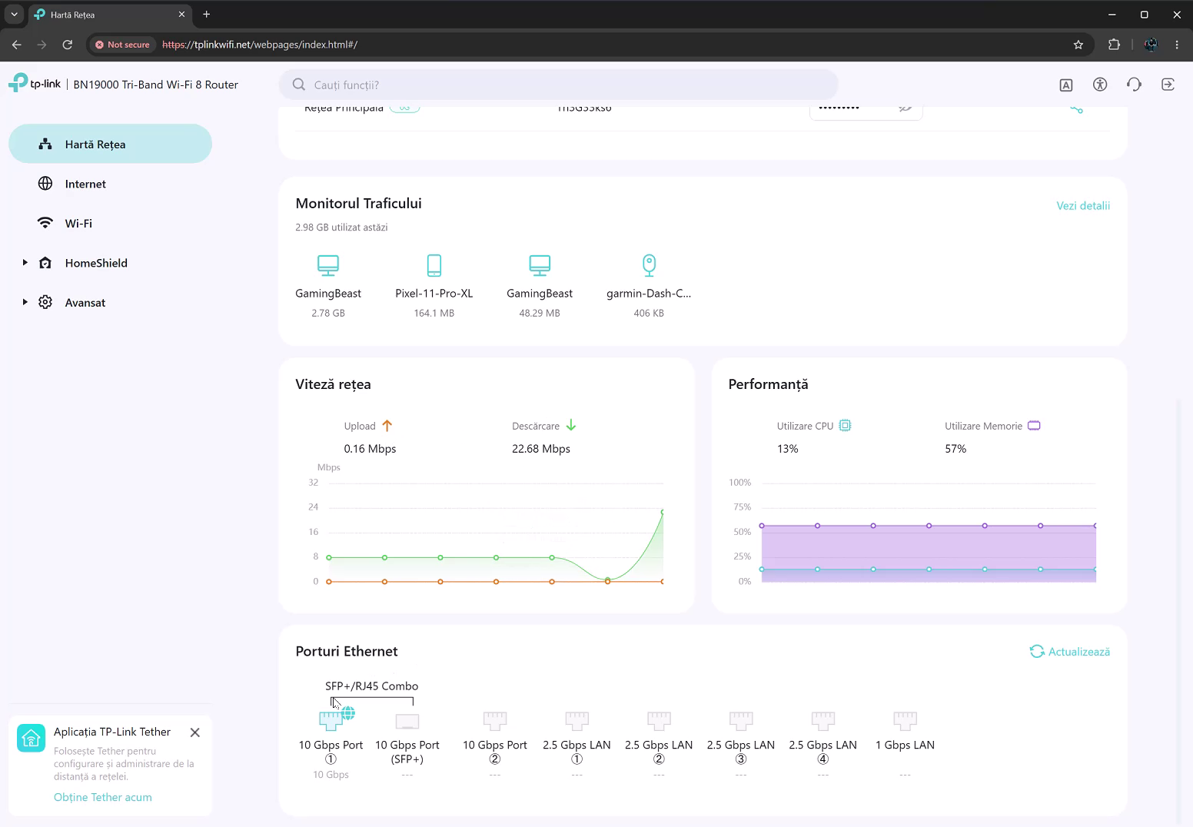Click the Not secure site badge
Viewport: 1193px width, 827px height.
pyautogui.click(x=122, y=45)
